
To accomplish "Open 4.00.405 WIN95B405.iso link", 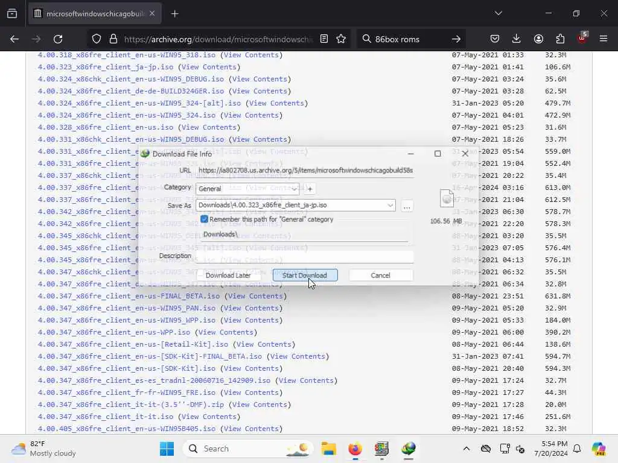I will pos(127,429).
